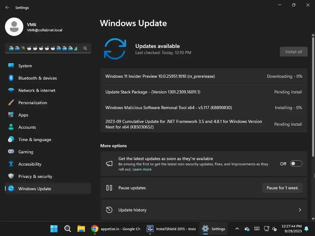Click the Settings back arrow
Image resolution: width=315 pixels, height=236 pixels.
point(7,7)
